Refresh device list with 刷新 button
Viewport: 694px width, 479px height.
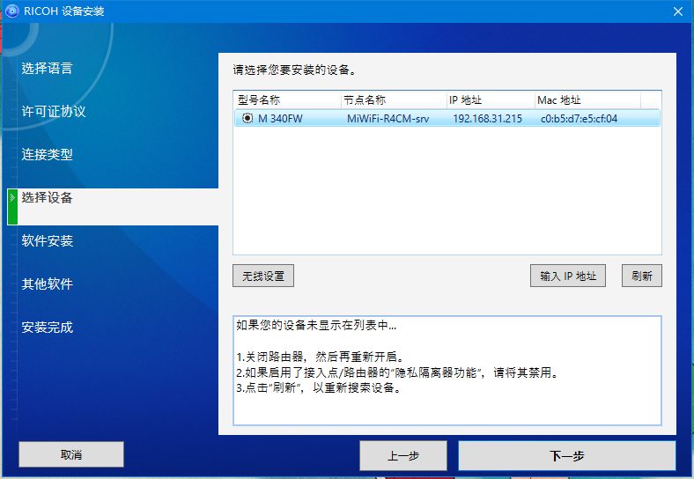[x=642, y=276]
